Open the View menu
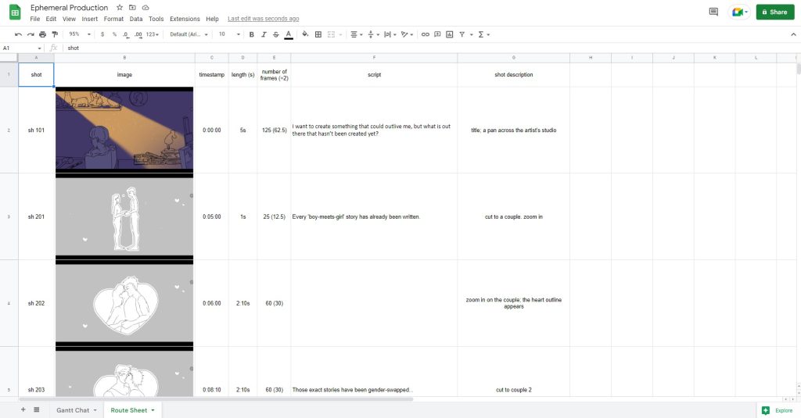 coord(69,19)
